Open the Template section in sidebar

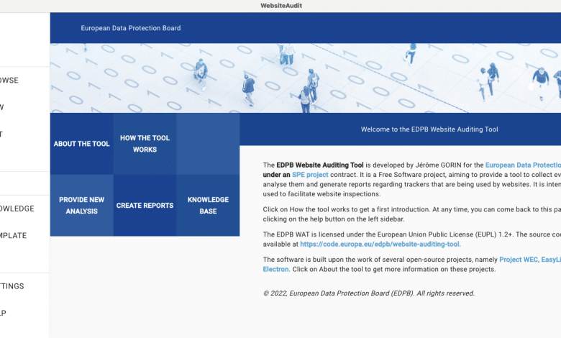pyautogui.click(x=14, y=235)
